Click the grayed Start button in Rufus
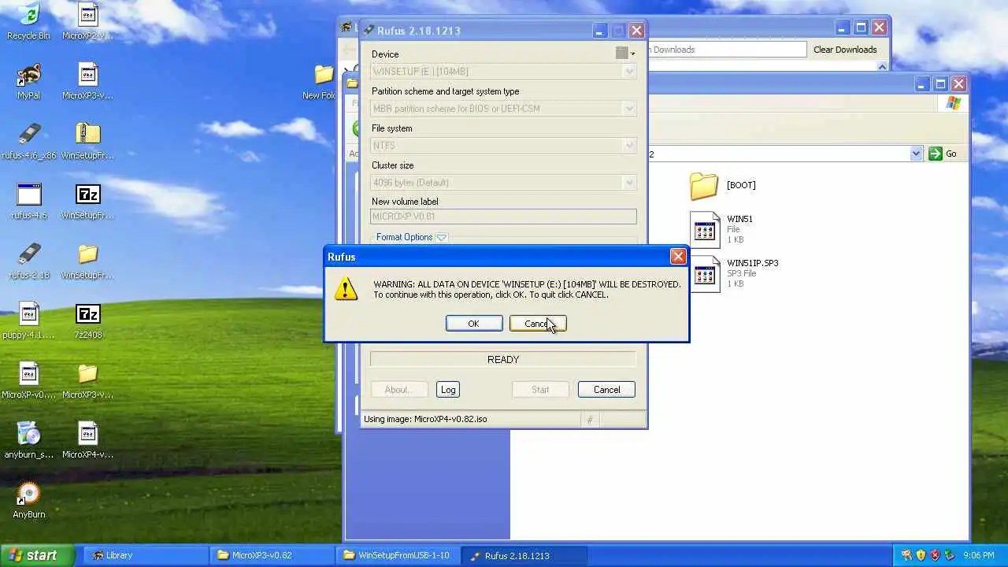This screenshot has width=1008, height=567. [x=540, y=390]
